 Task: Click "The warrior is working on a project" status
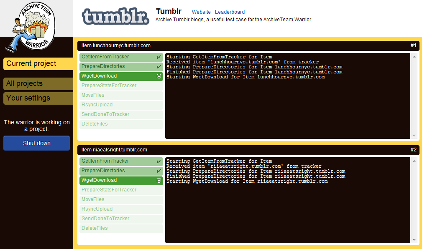37,126
